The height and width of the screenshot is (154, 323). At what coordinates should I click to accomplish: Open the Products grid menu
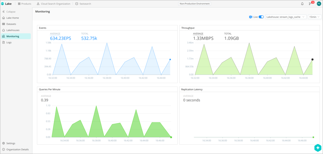pos(24,4)
